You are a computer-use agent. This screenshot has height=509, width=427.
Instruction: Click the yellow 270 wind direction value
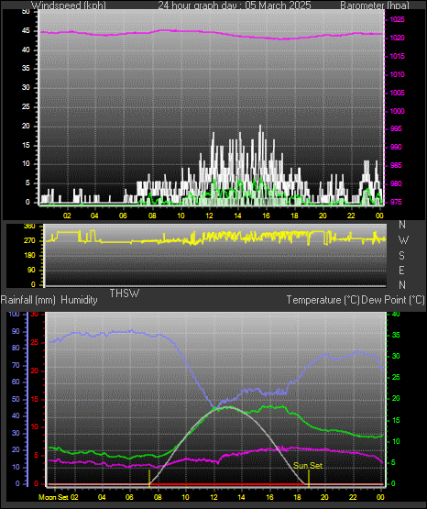(x=29, y=241)
